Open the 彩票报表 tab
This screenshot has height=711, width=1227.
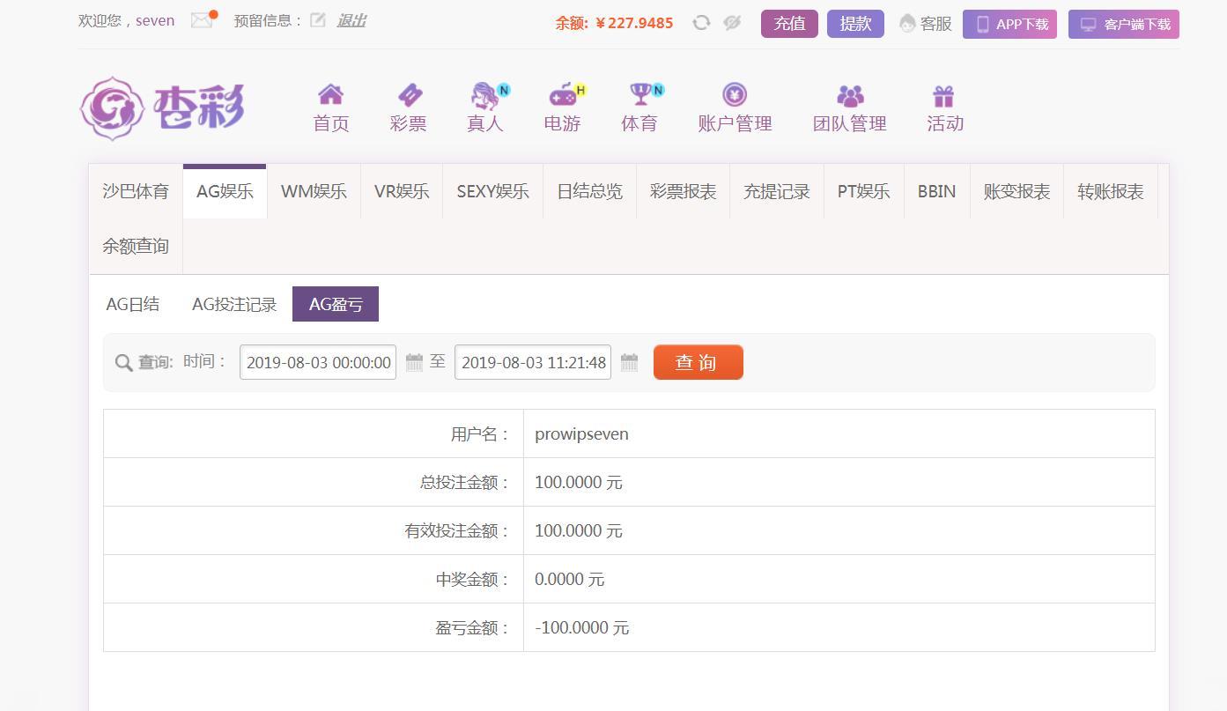pos(683,191)
